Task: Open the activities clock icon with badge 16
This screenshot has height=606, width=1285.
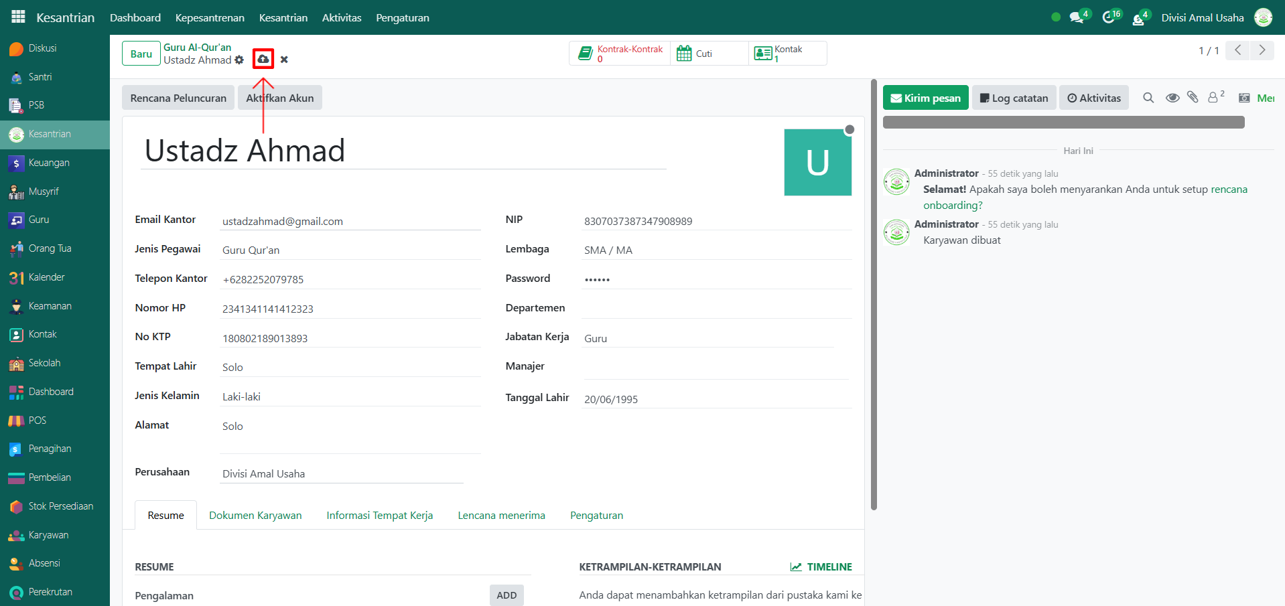Action: coord(1109,17)
